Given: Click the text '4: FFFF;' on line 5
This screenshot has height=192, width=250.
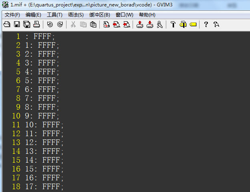Looking at the screenshot, I should 42,71.
